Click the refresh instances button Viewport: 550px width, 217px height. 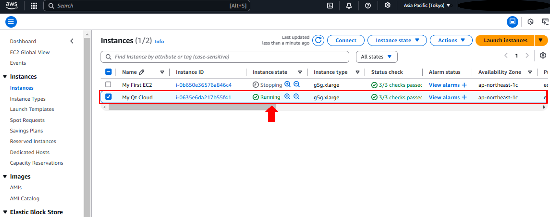click(x=318, y=40)
